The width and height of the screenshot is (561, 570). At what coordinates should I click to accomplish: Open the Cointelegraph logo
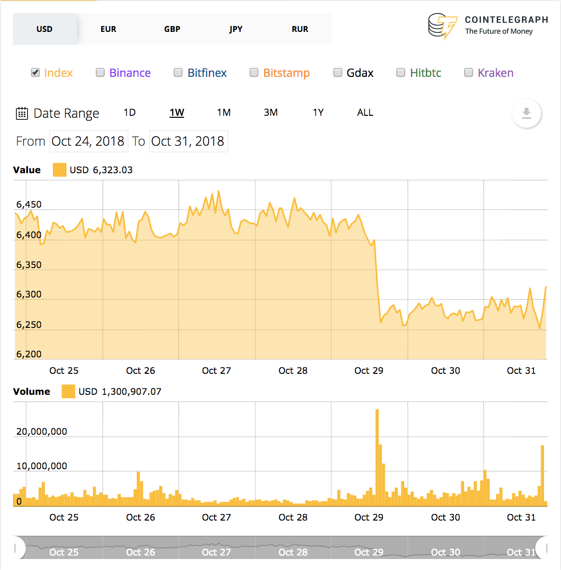[x=488, y=26]
